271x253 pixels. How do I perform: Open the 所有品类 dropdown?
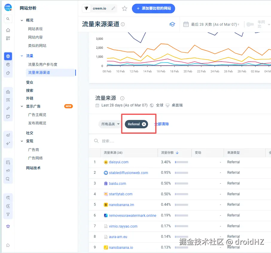pyautogui.click(x=110, y=124)
